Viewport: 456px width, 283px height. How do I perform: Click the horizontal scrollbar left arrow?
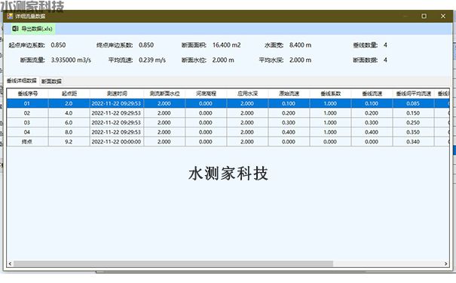click(x=10, y=264)
